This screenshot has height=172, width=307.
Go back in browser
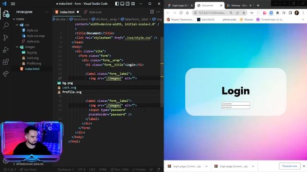click(x=168, y=13)
